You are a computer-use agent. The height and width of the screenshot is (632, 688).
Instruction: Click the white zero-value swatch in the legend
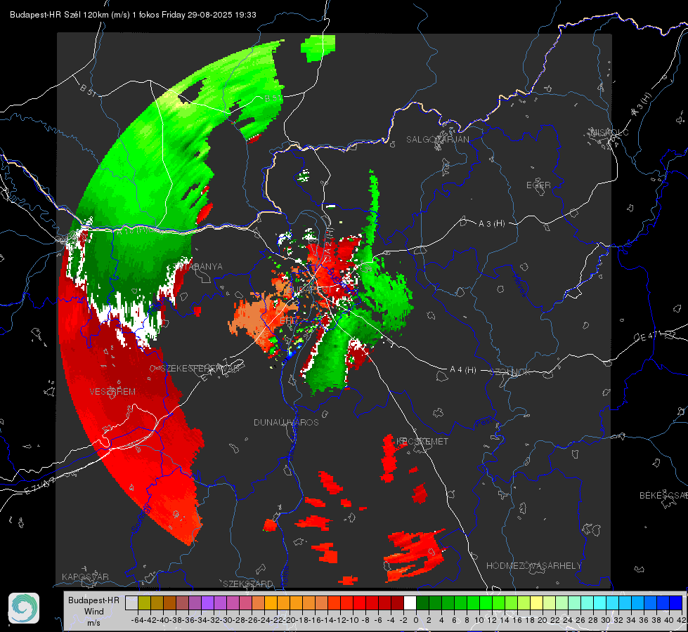coord(410,603)
